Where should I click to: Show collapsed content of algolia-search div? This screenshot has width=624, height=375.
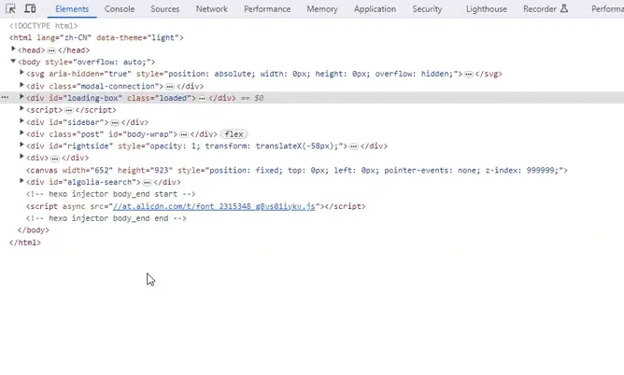[x=147, y=183]
